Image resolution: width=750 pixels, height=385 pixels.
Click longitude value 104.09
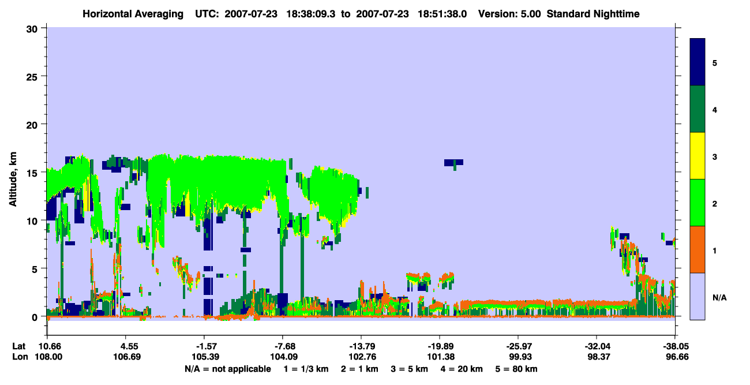[x=282, y=357]
